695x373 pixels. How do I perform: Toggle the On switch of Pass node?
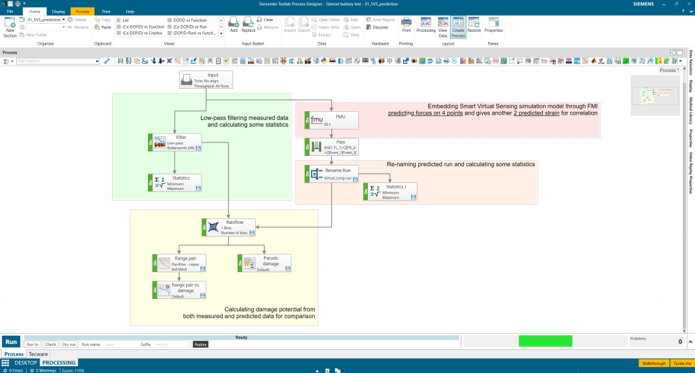point(307,147)
